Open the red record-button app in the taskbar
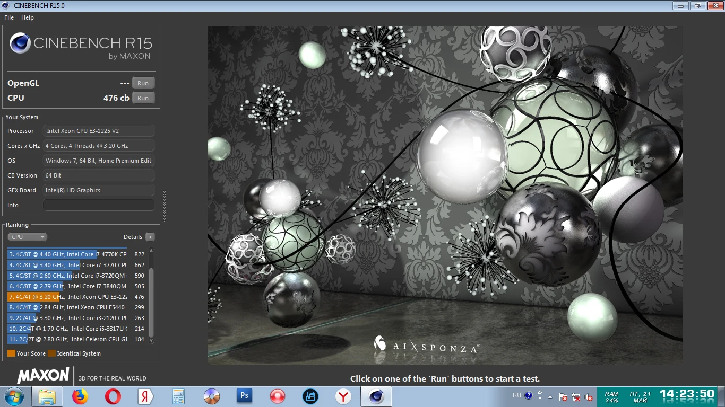The image size is (725, 407). tap(278, 396)
